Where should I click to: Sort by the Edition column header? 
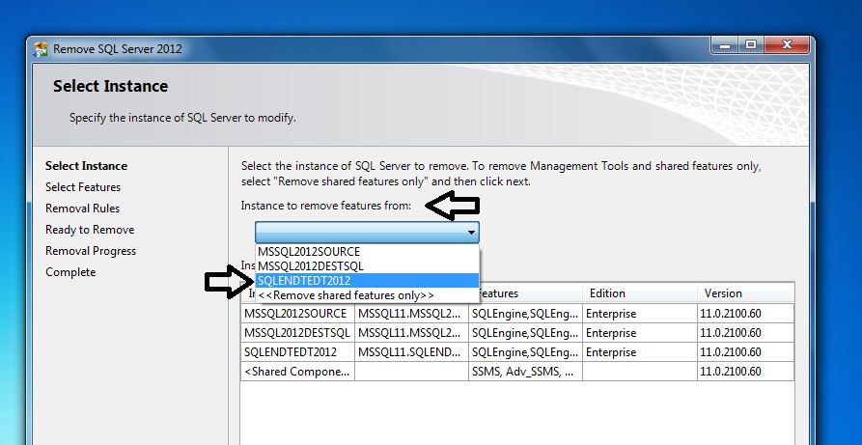(x=640, y=293)
